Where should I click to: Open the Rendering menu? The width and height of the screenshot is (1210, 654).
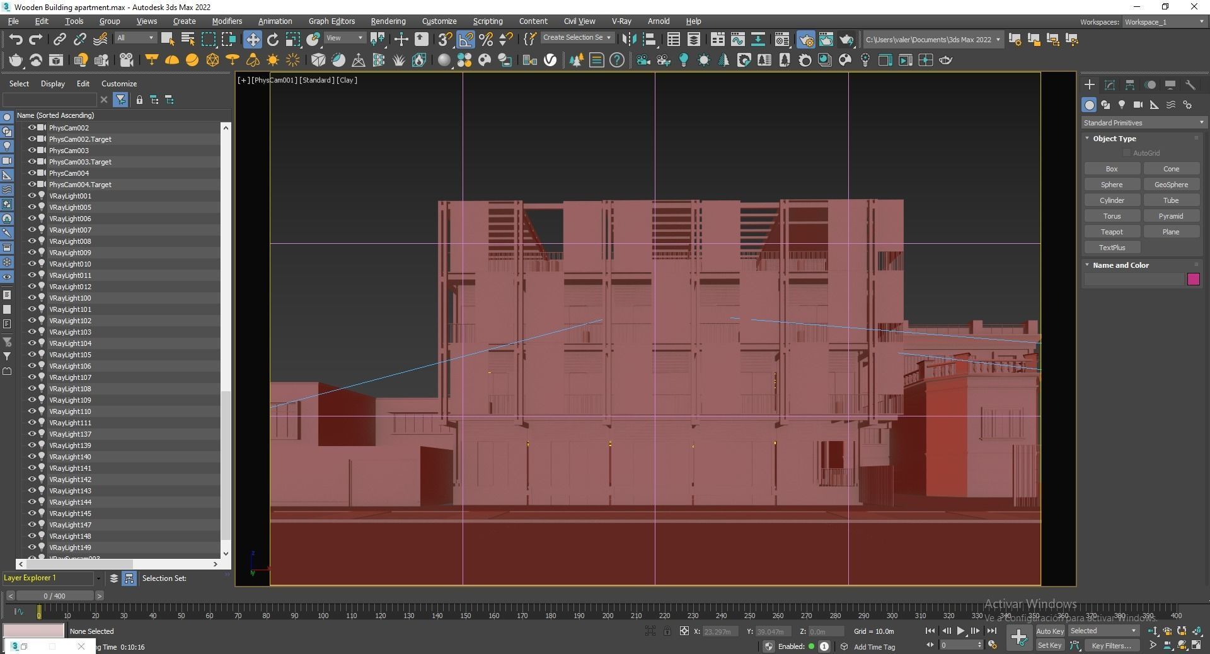[x=388, y=21]
